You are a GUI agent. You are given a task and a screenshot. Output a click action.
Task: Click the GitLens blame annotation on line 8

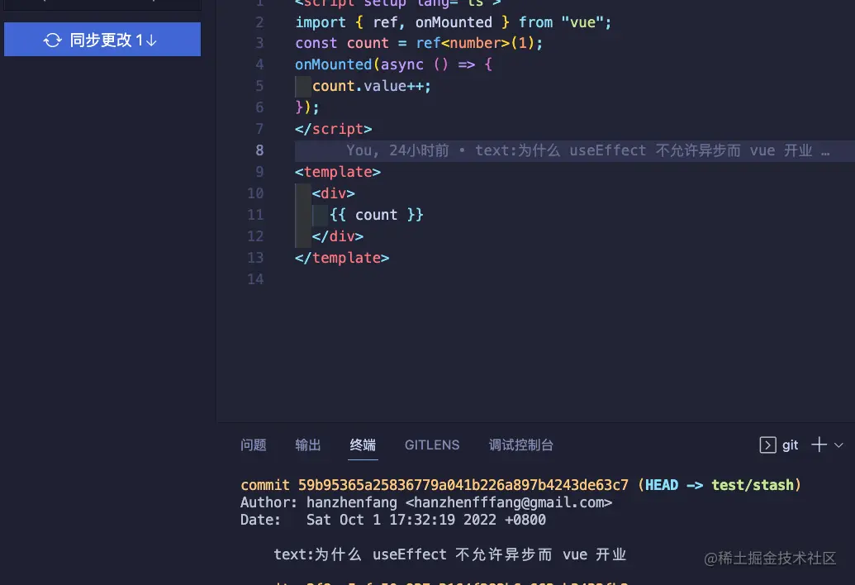tap(587, 150)
